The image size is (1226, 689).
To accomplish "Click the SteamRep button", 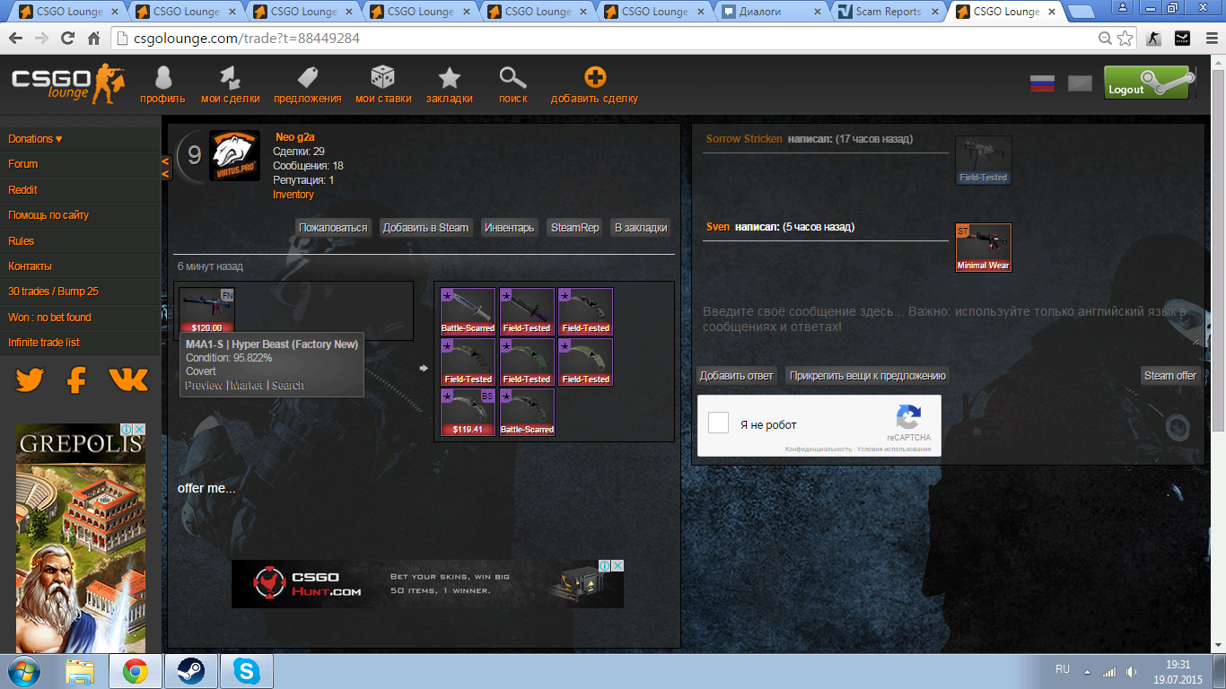I will 574,228.
